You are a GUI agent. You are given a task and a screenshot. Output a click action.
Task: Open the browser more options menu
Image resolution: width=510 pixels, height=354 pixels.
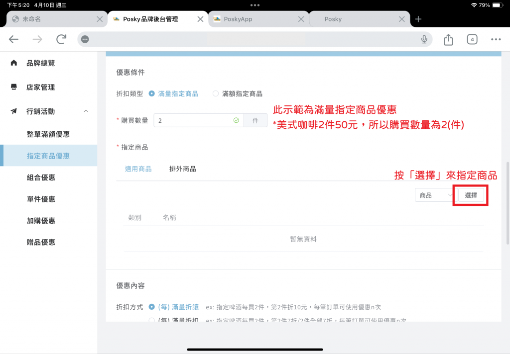tap(496, 39)
